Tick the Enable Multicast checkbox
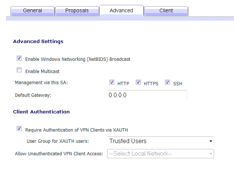Image resolution: width=234 pixels, height=177 pixels. coord(19,70)
